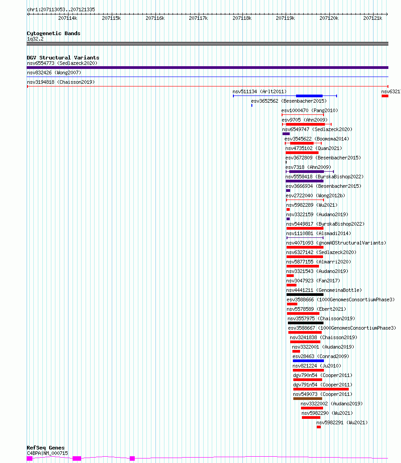Click the middle magenta C4BPA exon box
This screenshot has width=401, height=463.
tap(77, 458)
